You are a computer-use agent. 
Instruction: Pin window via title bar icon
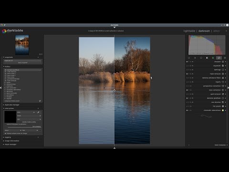pos(4,25)
